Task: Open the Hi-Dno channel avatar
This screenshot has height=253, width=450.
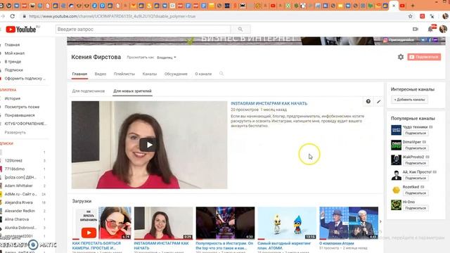Action: 396,205
